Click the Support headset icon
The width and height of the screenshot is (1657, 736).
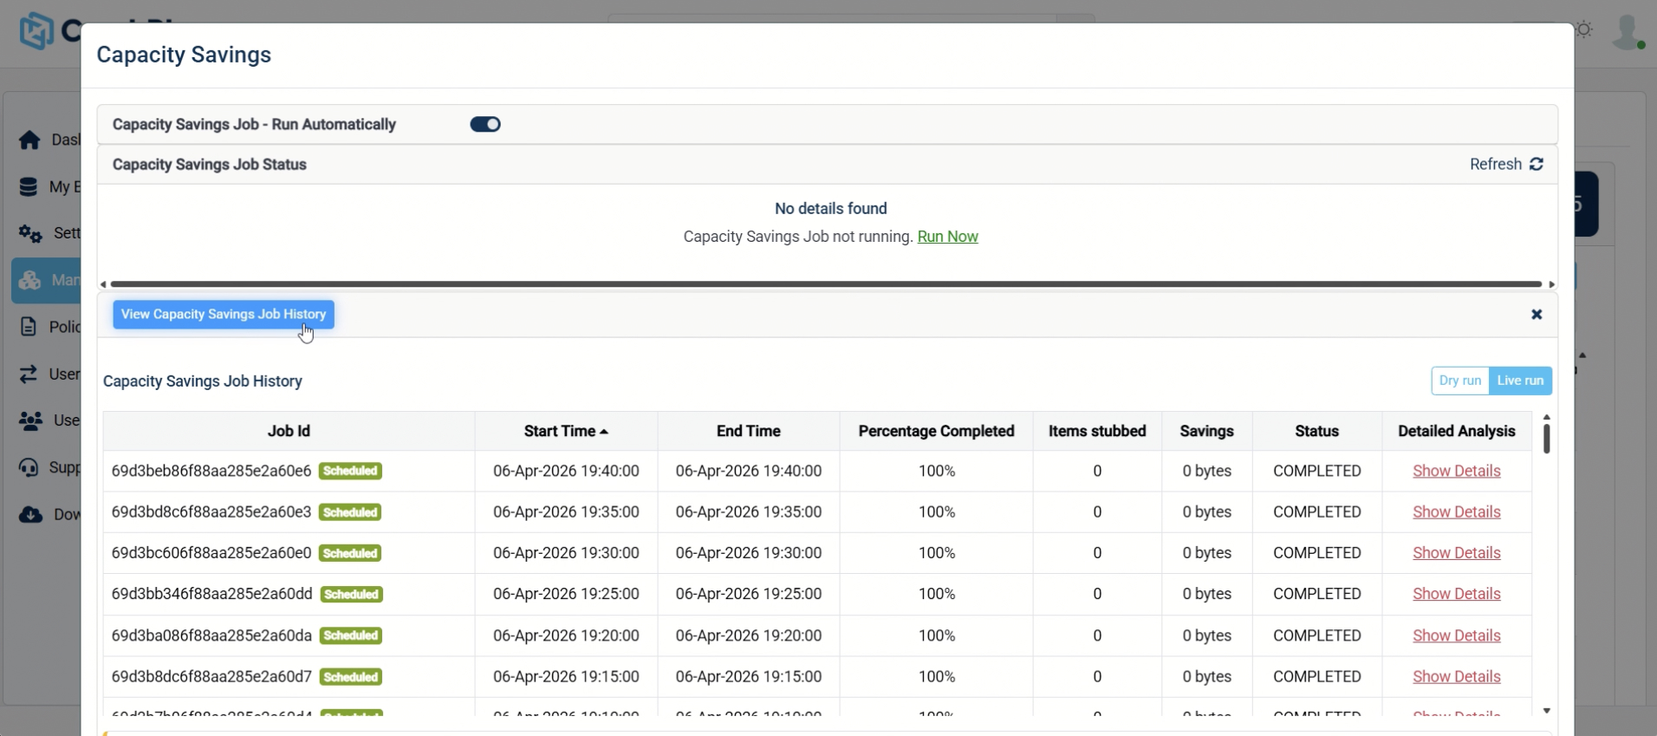(x=29, y=467)
